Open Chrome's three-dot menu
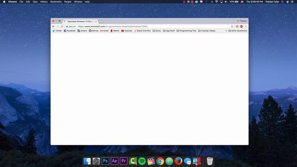The width and height of the screenshot is (297, 167). point(245,26)
